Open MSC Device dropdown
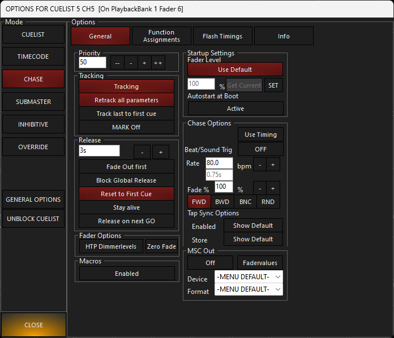Screen dimensions: 394x338 [x=249, y=277]
